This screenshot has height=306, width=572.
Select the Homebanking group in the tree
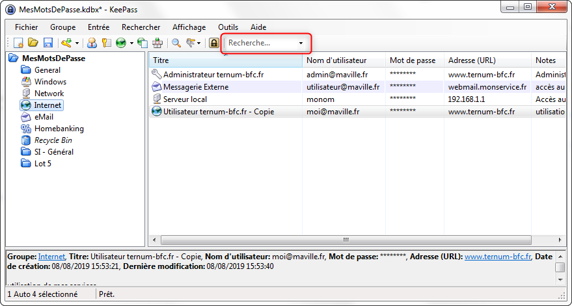tap(59, 129)
